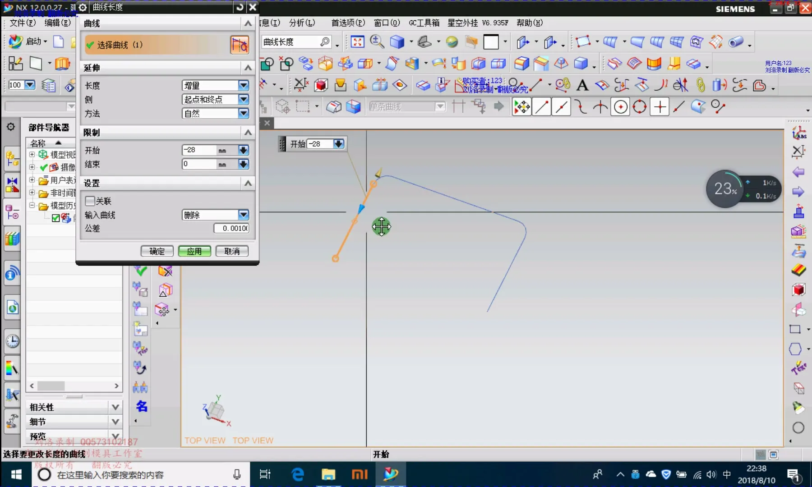Open File Explorer from taskbar
This screenshot has height=487, width=812.
pos(328,474)
